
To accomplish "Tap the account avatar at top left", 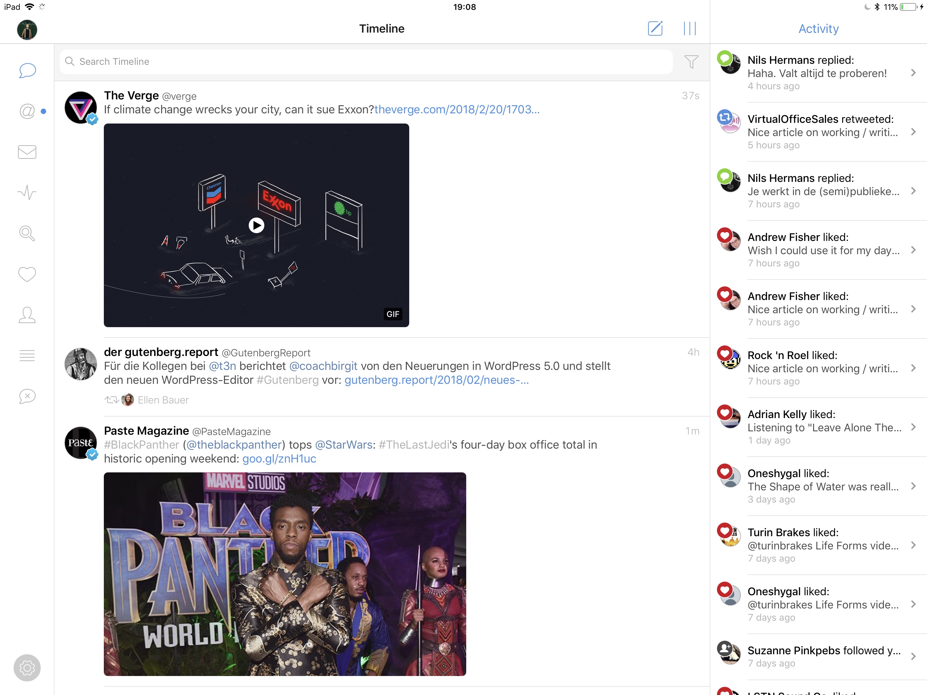I will (27, 30).
